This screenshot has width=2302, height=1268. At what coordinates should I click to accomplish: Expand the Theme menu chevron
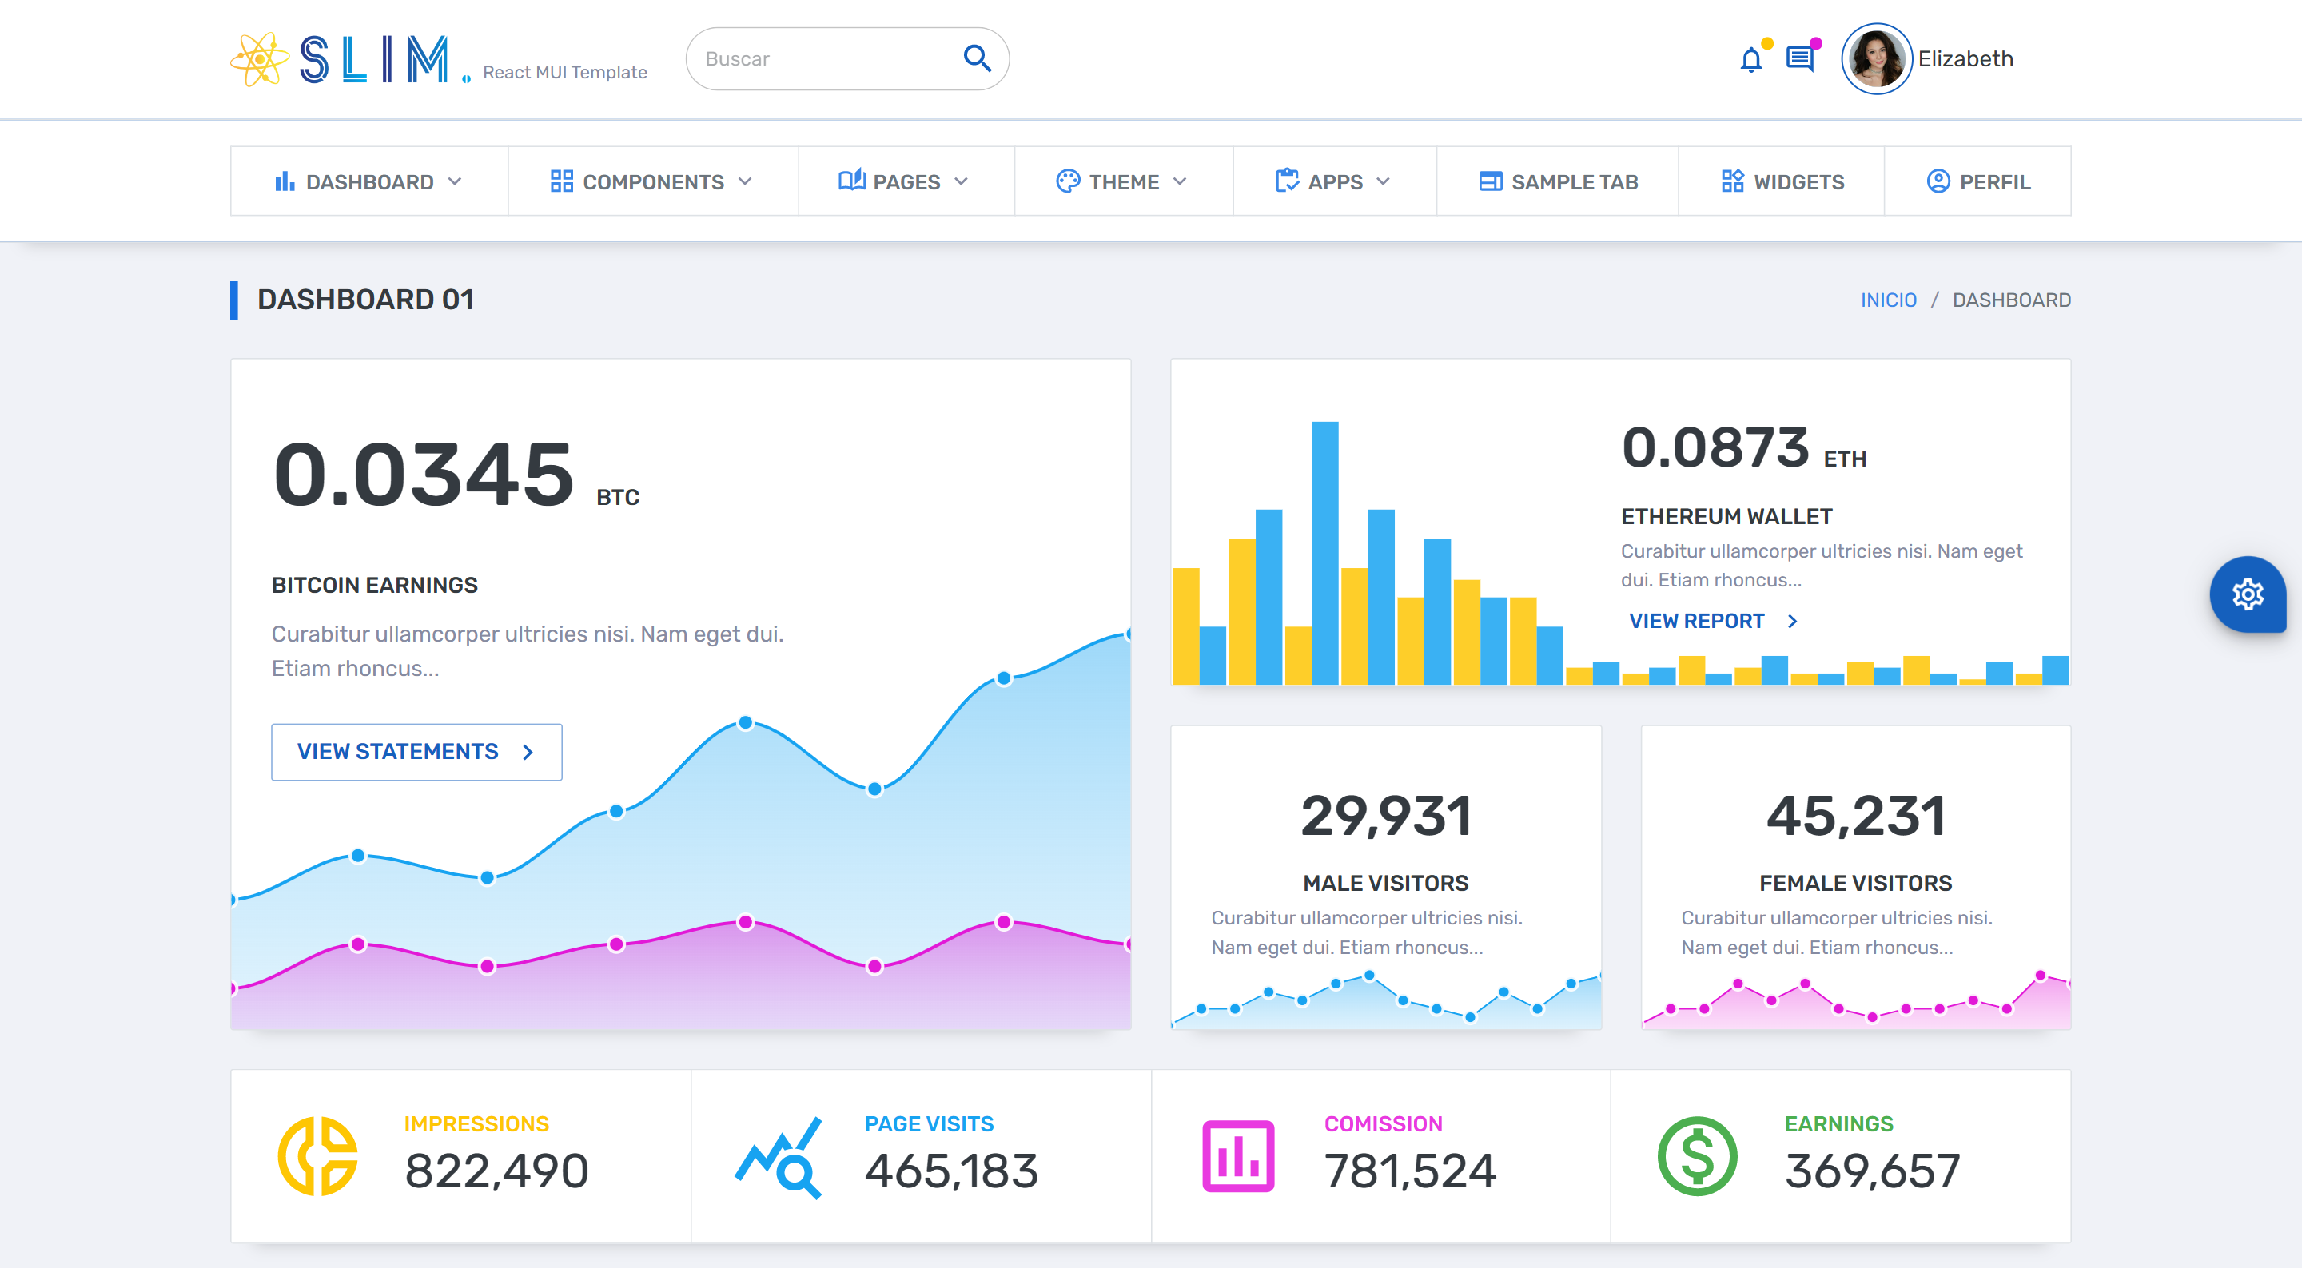[x=1180, y=181]
